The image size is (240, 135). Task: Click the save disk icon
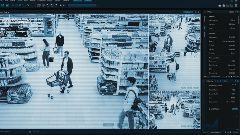click(x=2, y=5)
